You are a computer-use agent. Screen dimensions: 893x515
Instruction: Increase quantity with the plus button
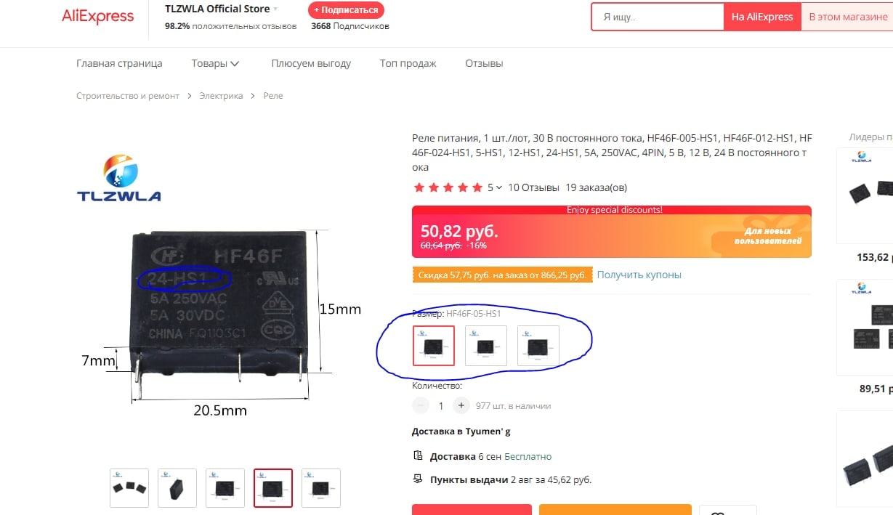[461, 406]
